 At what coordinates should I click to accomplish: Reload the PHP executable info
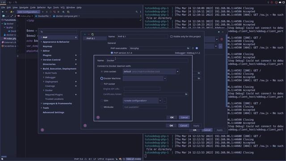pos(193,48)
